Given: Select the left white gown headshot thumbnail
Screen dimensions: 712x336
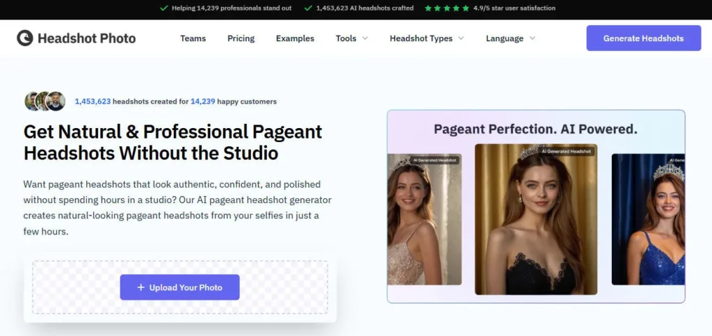Looking at the screenshot, I should click(x=424, y=219).
